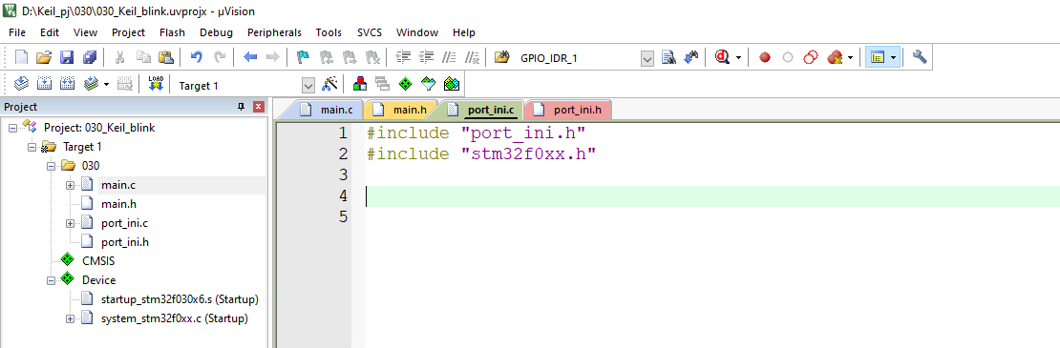Open the debug session dropdown arrow
This screenshot has width=1060, height=348.
point(739,58)
